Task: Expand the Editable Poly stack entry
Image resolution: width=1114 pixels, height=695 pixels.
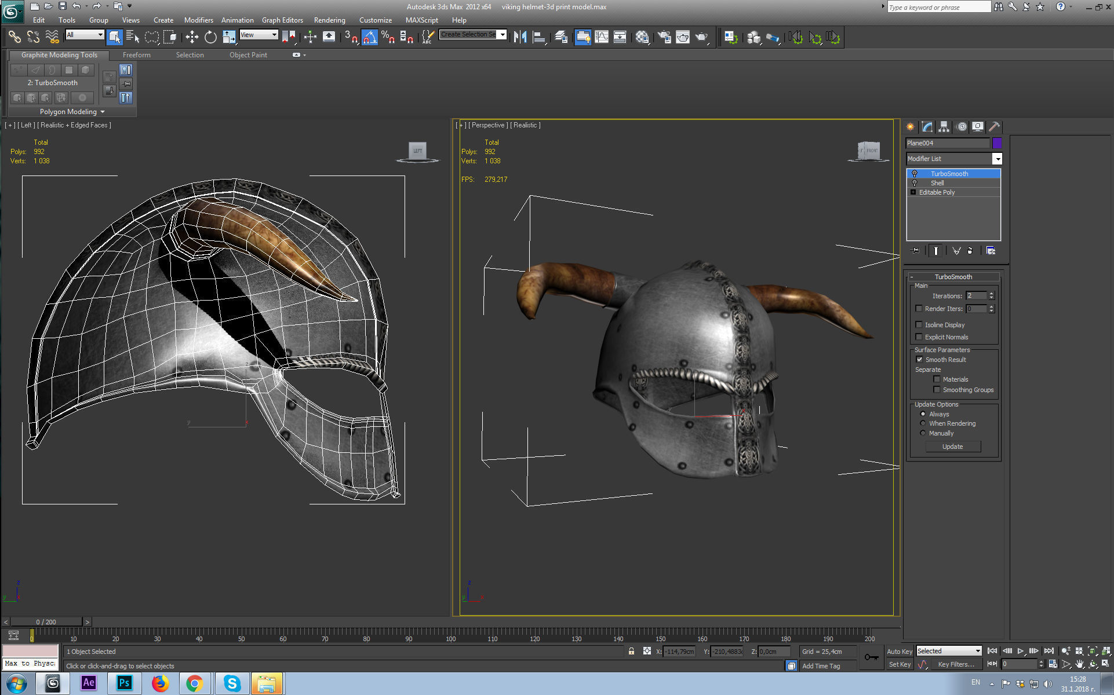Action: tap(913, 192)
